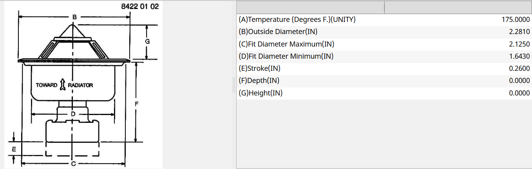Select the (C)Fit Diameter Maximum(IN) row

point(384,44)
